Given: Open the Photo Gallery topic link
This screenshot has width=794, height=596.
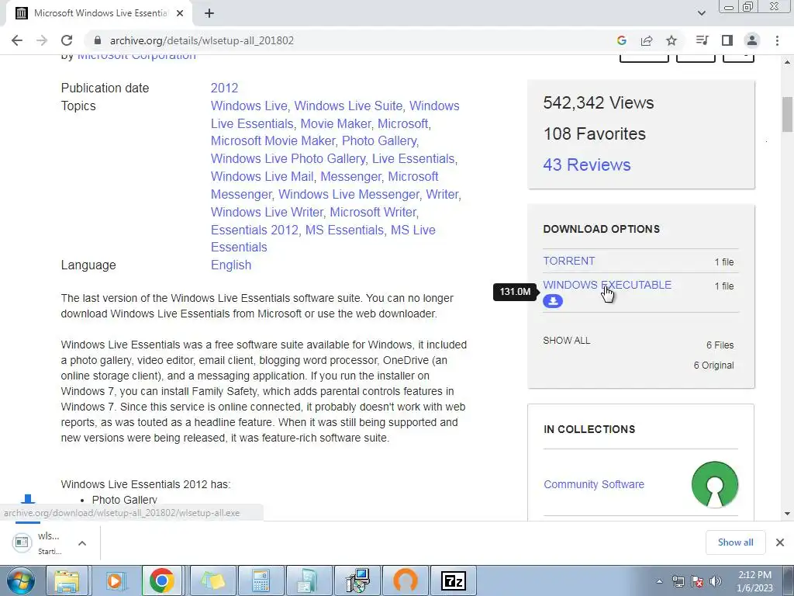Looking at the screenshot, I should [x=379, y=141].
